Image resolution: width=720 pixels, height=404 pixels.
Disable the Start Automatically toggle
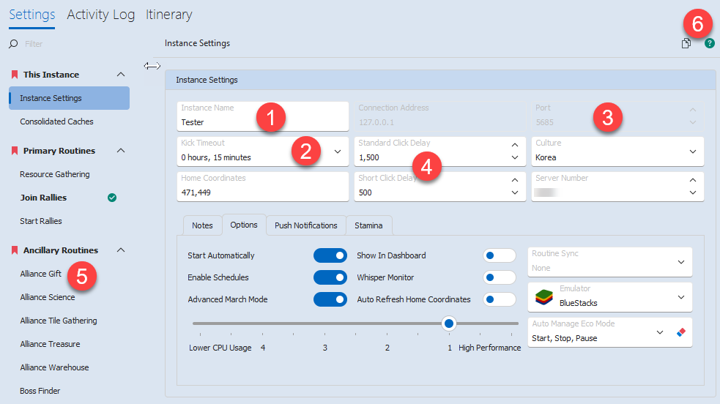pos(330,255)
